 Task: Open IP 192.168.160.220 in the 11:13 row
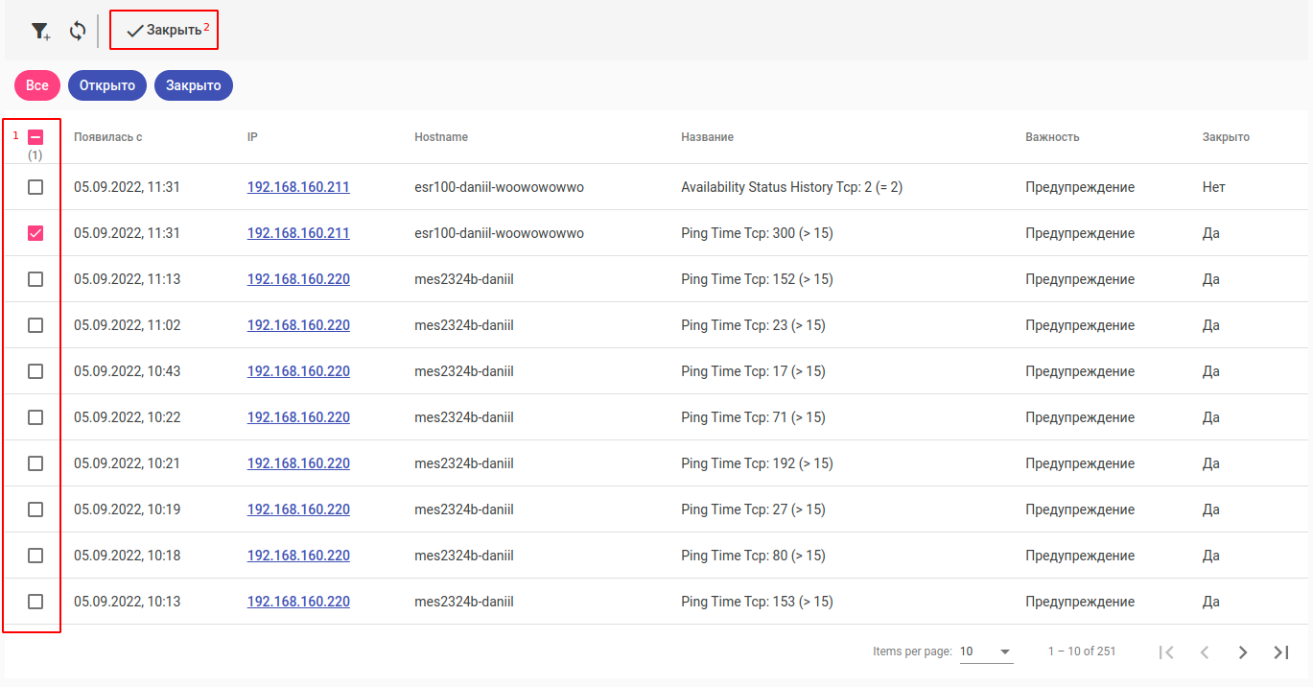(x=298, y=279)
